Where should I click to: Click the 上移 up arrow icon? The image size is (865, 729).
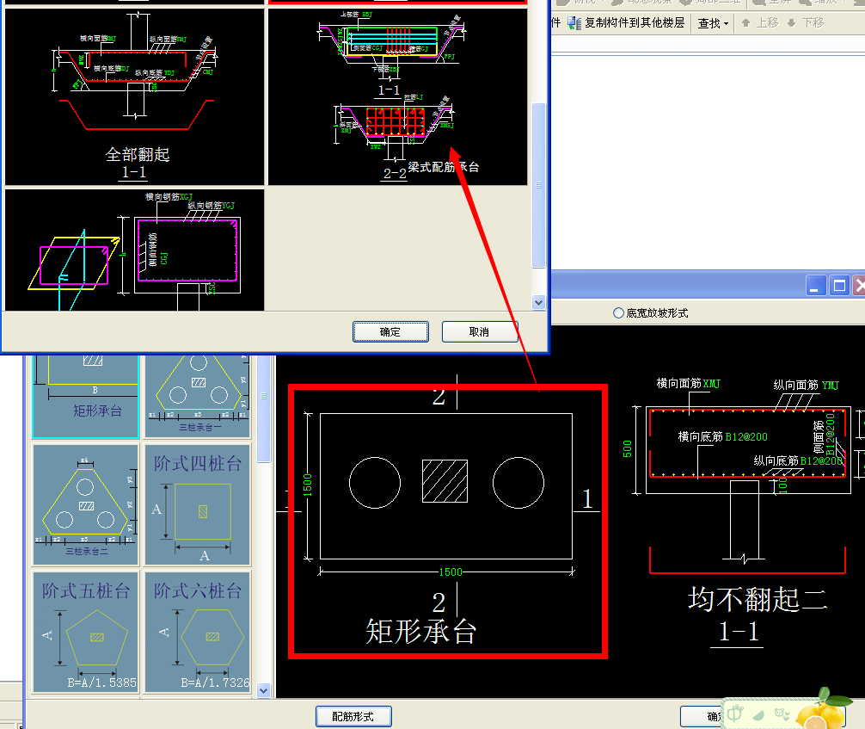[x=745, y=22]
